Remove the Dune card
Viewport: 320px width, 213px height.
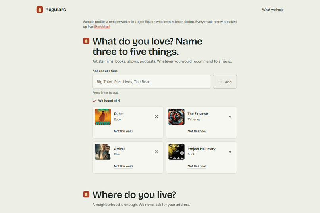[156, 117]
